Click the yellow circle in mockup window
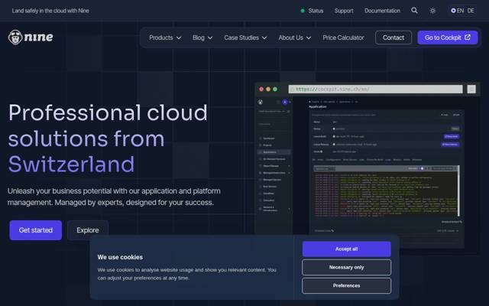Image resolution: width=489 pixels, height=306 pixels. tap(268, 90)
